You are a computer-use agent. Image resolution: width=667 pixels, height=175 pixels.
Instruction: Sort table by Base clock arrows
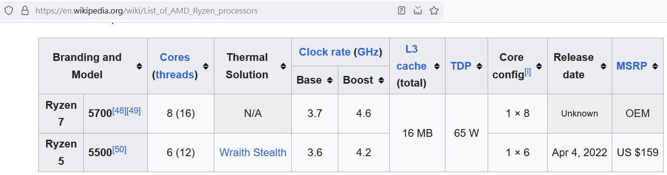330,80
